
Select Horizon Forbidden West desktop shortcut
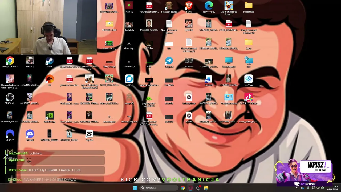[x=10, y=82]
